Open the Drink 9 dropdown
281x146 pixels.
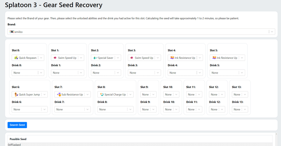tap(148, 109)
